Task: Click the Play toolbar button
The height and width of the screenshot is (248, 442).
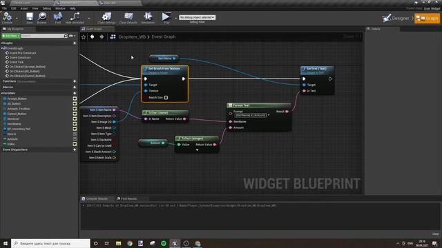Action: click(166, 18)
